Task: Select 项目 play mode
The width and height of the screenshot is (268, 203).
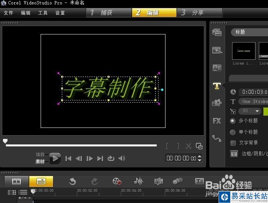Action: (40, 155)
